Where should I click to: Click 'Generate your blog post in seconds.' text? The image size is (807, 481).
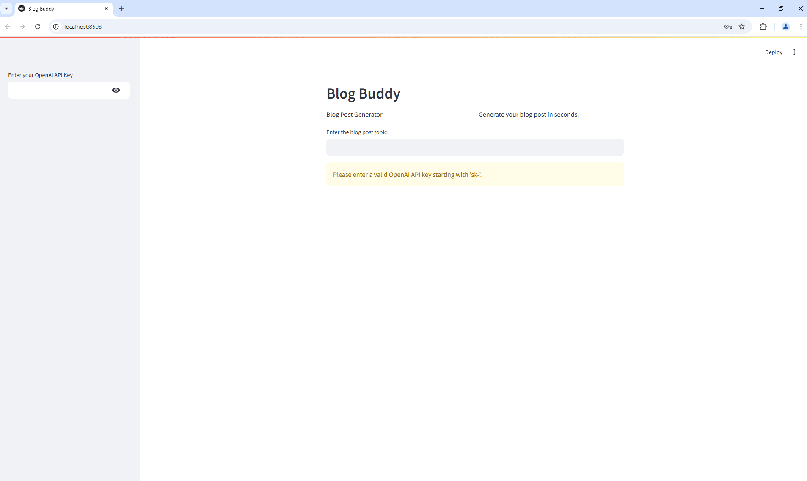tap(529, 115)
